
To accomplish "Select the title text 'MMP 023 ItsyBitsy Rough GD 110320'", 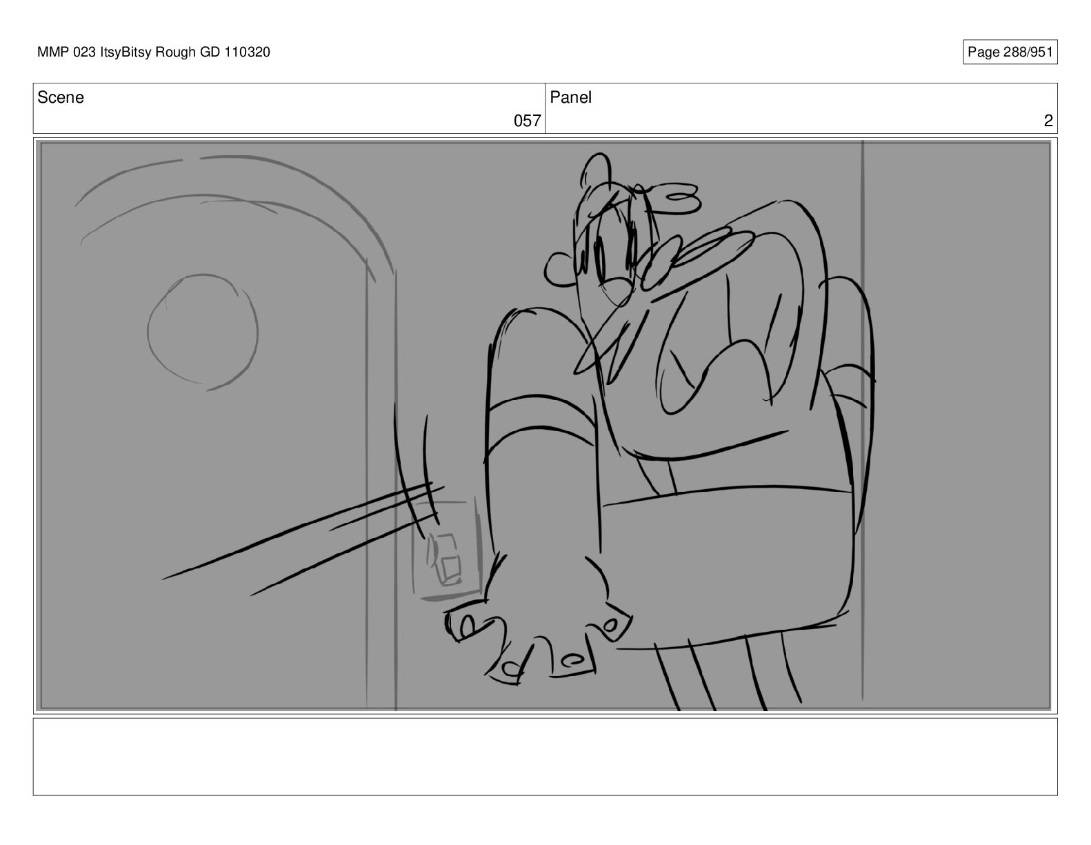I will [154, 52].
